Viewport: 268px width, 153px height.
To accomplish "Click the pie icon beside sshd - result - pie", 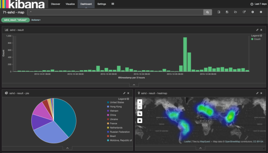I will pyautogui.click(x=7, y=93).
